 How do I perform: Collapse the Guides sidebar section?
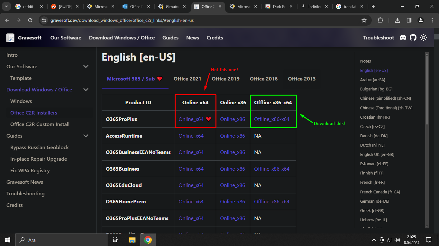[x=86, y=136]
